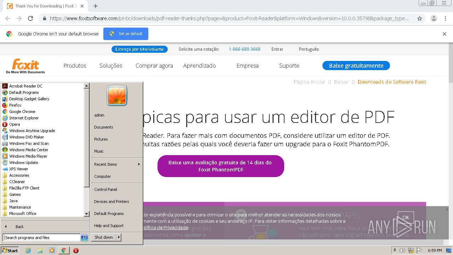This screenshot has height=255, width=453.
Task: Expand the Games folder
Action: [x=15, y=194]
